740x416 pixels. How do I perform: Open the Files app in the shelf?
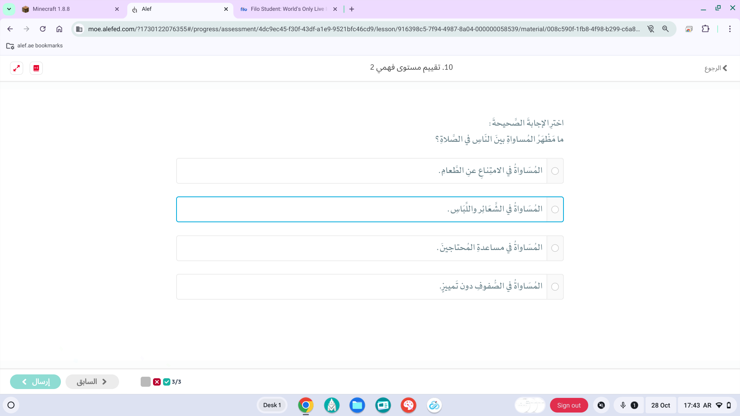coord(357,405)
